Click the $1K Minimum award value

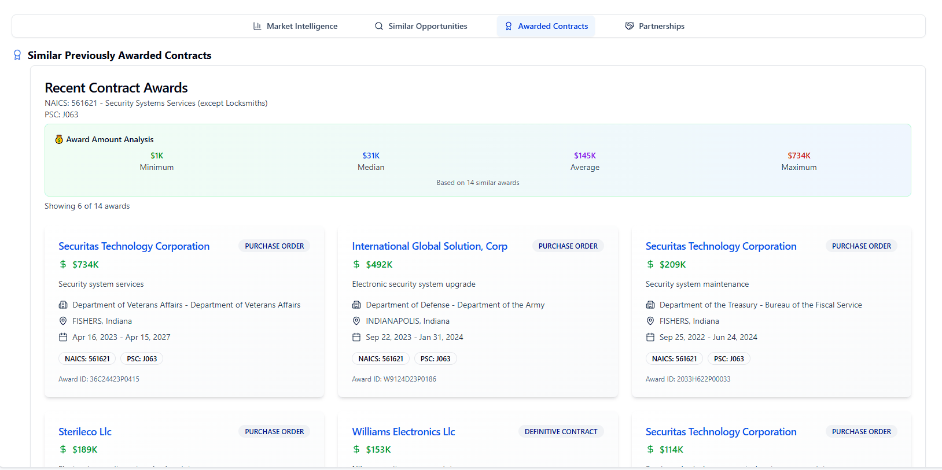click(x=157, y=156)
